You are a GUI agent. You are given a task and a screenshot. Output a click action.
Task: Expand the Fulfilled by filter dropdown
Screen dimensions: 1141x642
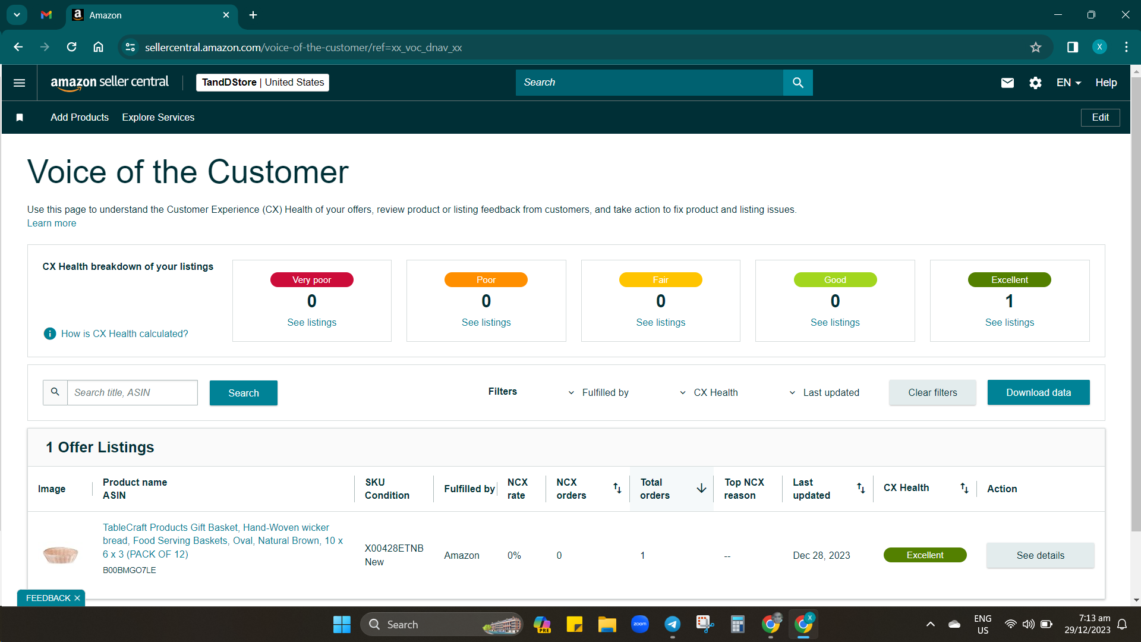[x=598, y=393]
